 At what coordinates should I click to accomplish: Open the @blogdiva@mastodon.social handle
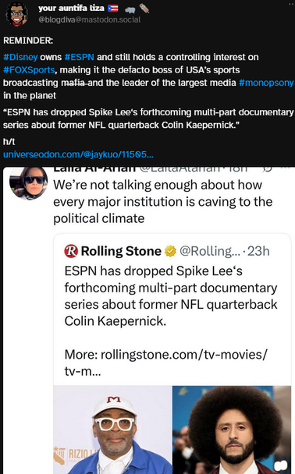(89, 20)
